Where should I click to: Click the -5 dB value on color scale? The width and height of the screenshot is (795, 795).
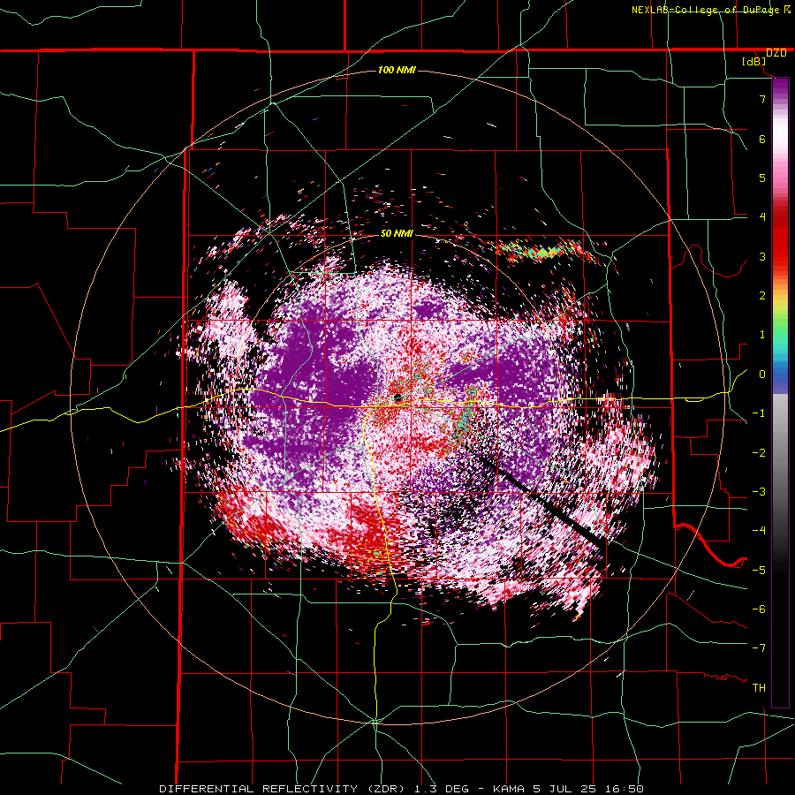pyautogui.click(x=759, y=571)
